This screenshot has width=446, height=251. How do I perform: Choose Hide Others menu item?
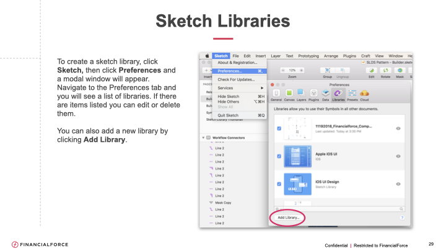pos(240,102)
